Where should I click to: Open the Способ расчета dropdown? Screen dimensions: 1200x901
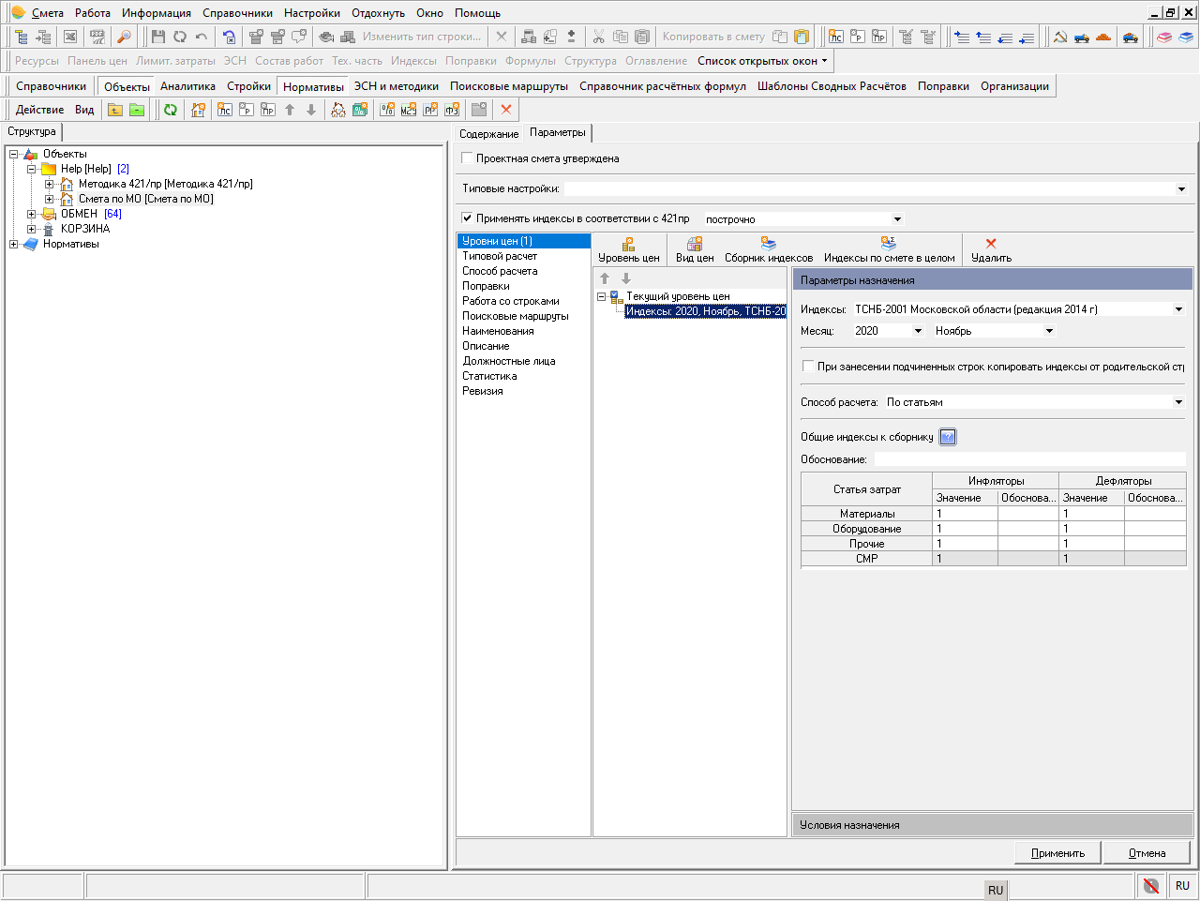point(1178,402)
